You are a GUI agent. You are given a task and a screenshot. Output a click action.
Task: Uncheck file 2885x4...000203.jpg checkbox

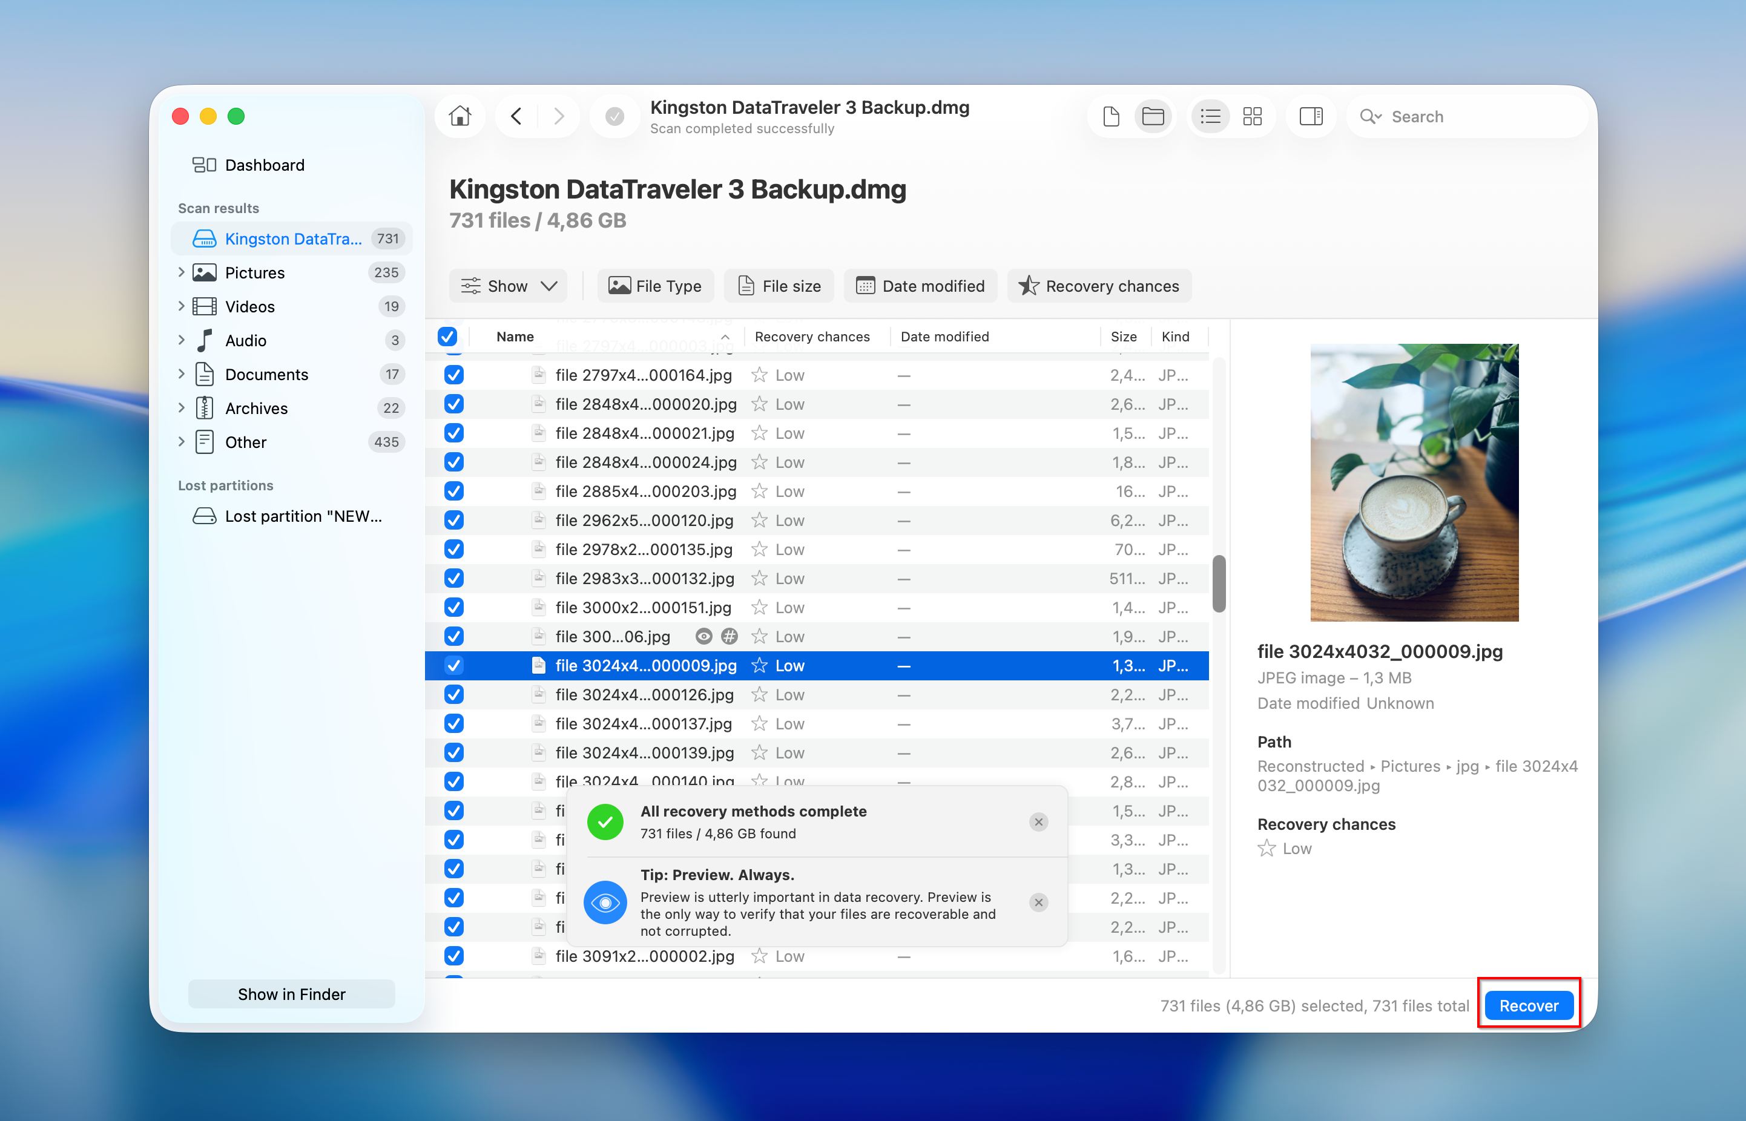pos(453,491)
